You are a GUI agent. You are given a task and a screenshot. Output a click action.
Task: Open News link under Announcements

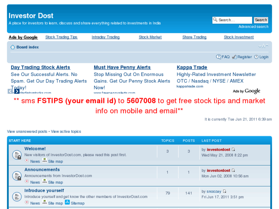pos(35,182)
